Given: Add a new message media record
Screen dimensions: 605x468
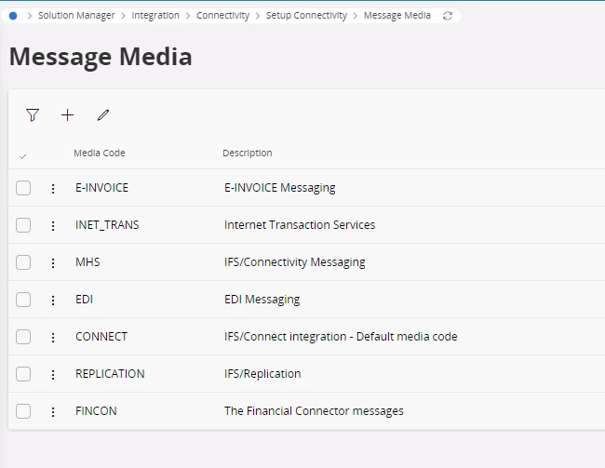Looking at the screenshot, I should (68, 115).
